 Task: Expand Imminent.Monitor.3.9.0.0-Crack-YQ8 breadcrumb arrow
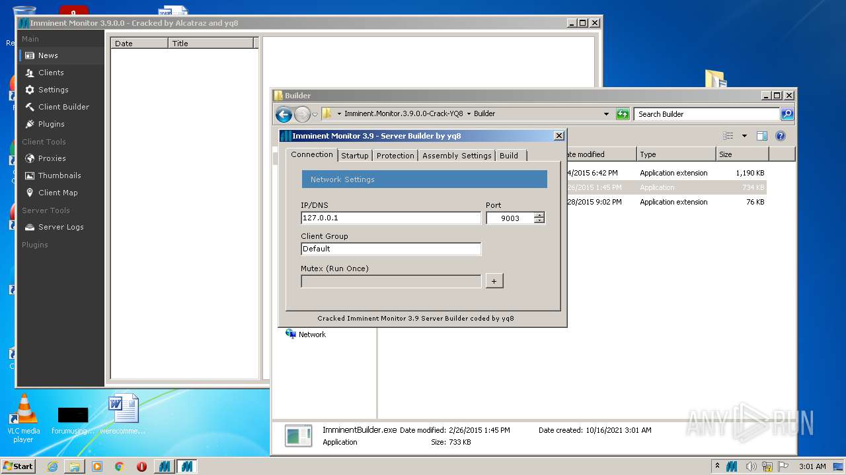tap(469, 113)
